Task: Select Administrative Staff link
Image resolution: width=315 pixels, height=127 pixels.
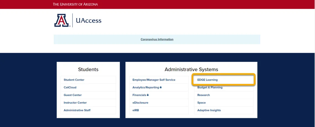Action: click(x=77, y=110)
